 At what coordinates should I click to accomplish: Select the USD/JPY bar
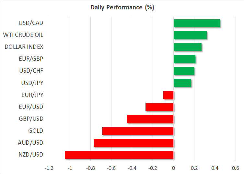182,83
